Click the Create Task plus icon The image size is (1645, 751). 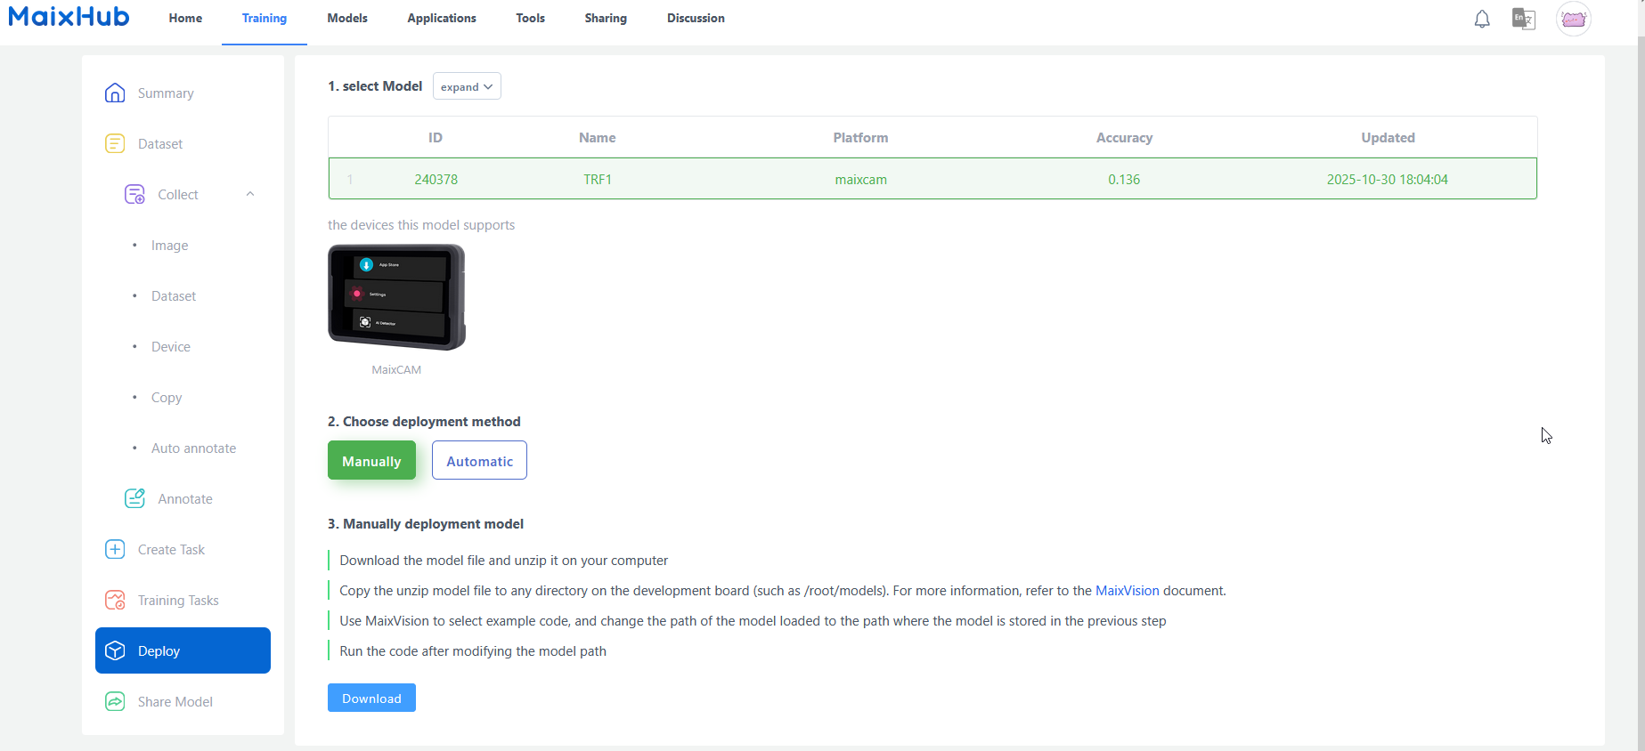click(x=115, y=550)
